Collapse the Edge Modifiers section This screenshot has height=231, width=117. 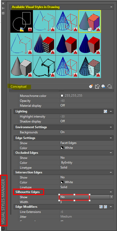coord(111,207)
